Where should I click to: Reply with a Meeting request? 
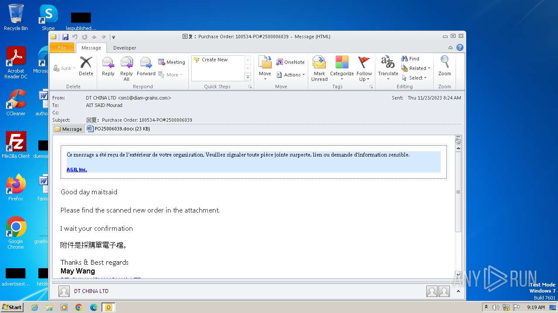pyautogui.click(x=171, y=62)
